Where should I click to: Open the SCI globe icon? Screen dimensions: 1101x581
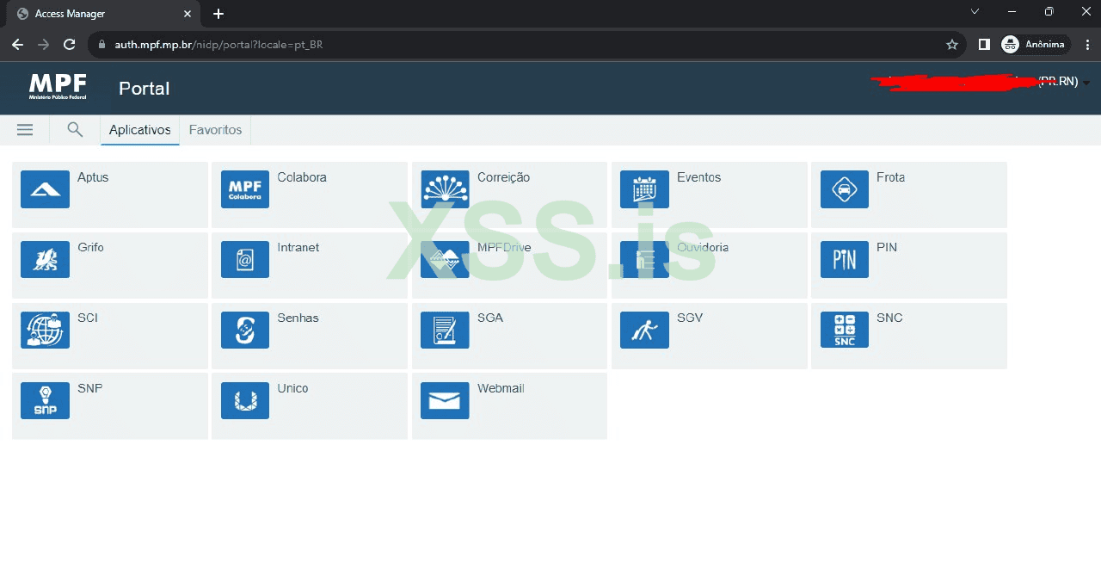[45, 330]
